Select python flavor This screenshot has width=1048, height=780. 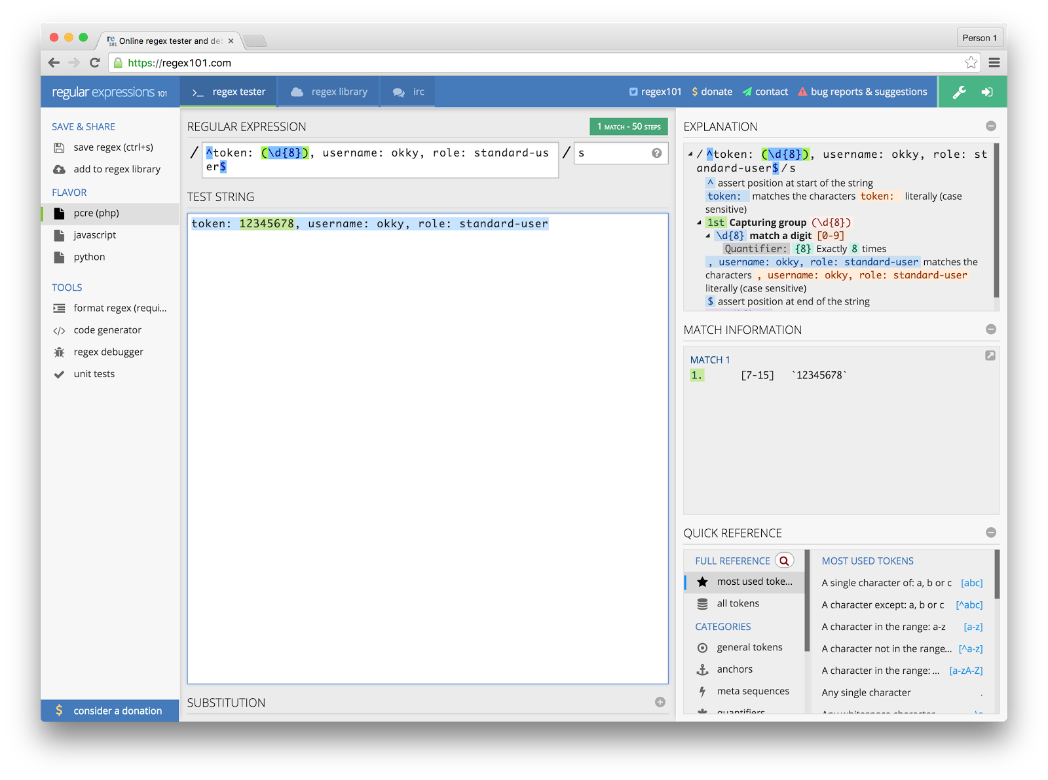pyautogui.click(x=110, y=257)
